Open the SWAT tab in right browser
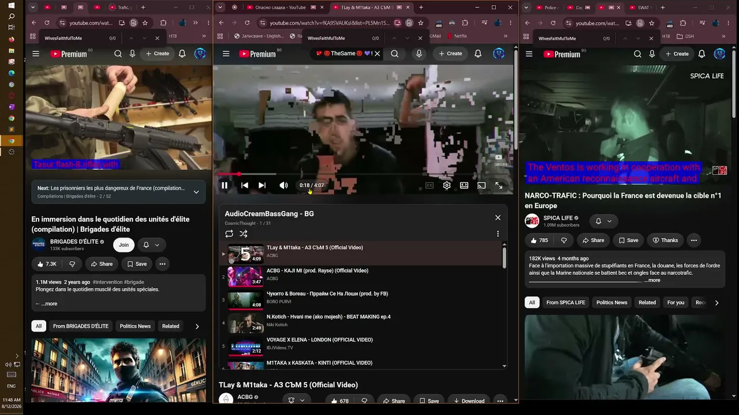This screenshot has width=739, height=415. 640,7
